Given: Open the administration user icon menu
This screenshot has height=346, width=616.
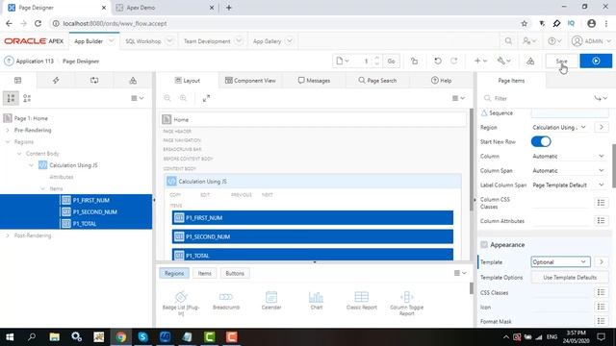Looking at the screenshot, I should coord(528,41).
